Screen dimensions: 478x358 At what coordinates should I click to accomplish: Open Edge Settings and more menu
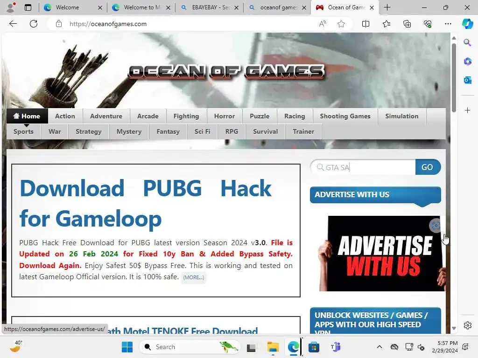click(x=448, y=24)
